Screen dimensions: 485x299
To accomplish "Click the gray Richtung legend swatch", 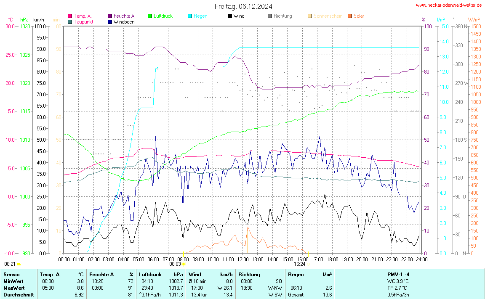I will click(270, 16).
